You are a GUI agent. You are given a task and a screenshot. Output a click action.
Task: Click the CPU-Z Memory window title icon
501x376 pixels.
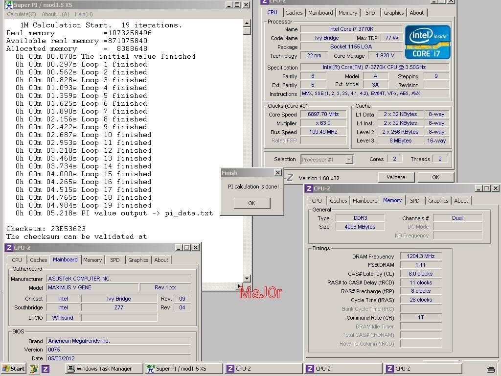(x=309, y=188)
